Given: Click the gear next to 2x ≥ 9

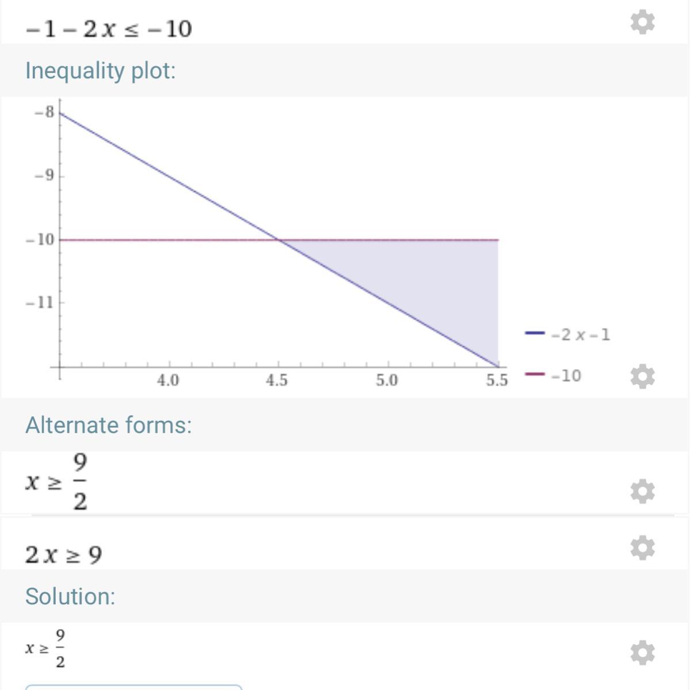Looking at the screenshot, I should tap(642, 547).
